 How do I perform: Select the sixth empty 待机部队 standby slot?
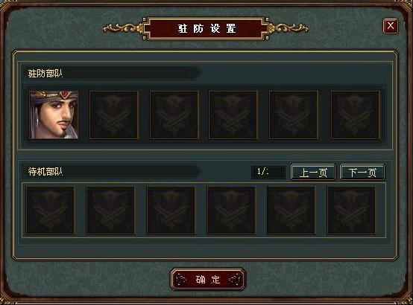pyautogui.click(x=351, y=211)
